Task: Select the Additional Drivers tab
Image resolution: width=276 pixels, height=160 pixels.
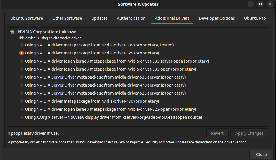Action: tap(172, 18)
